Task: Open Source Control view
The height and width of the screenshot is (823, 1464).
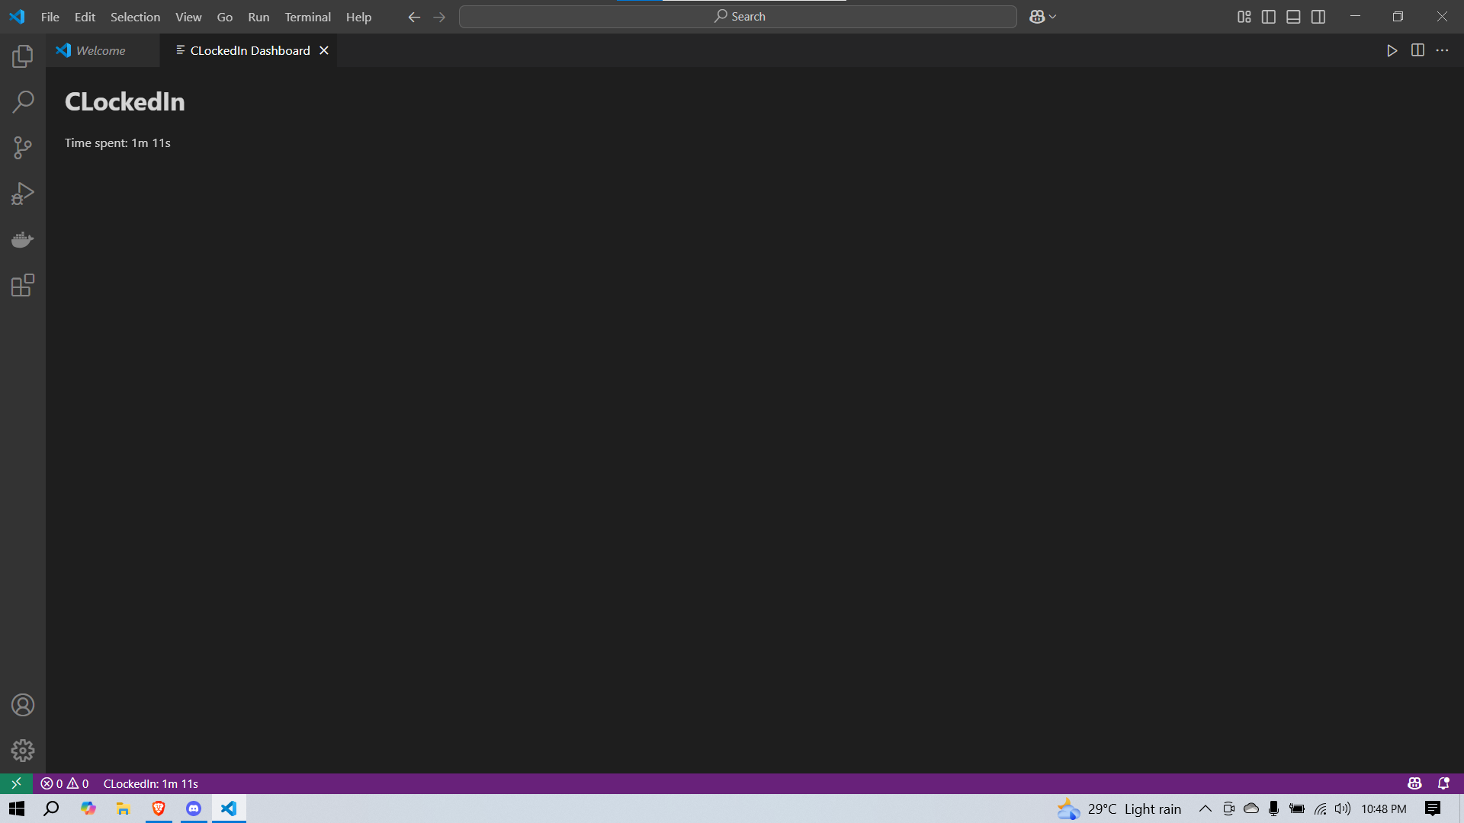Action: (x=23, y=147)
